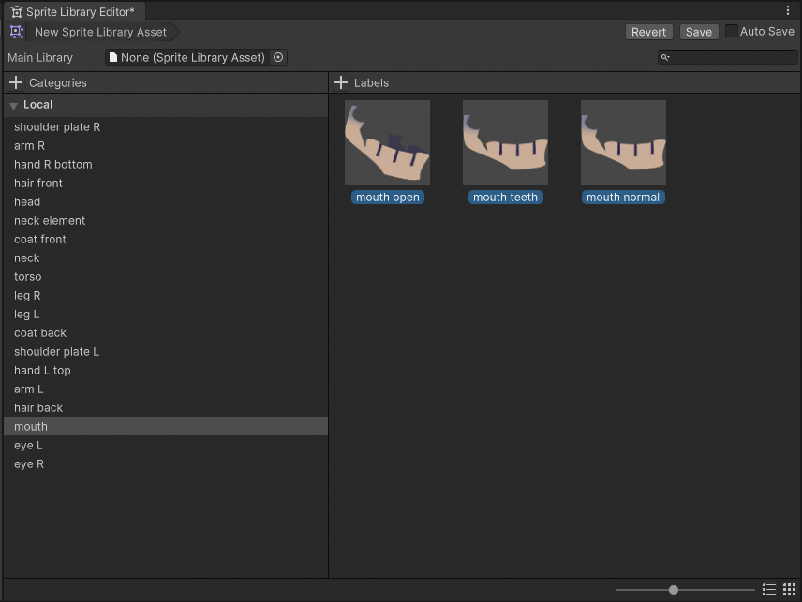Click the plus icon to add a label

[341, 82]
